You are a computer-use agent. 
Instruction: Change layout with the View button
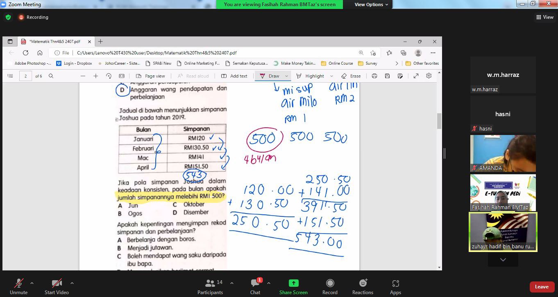point(545,17)
